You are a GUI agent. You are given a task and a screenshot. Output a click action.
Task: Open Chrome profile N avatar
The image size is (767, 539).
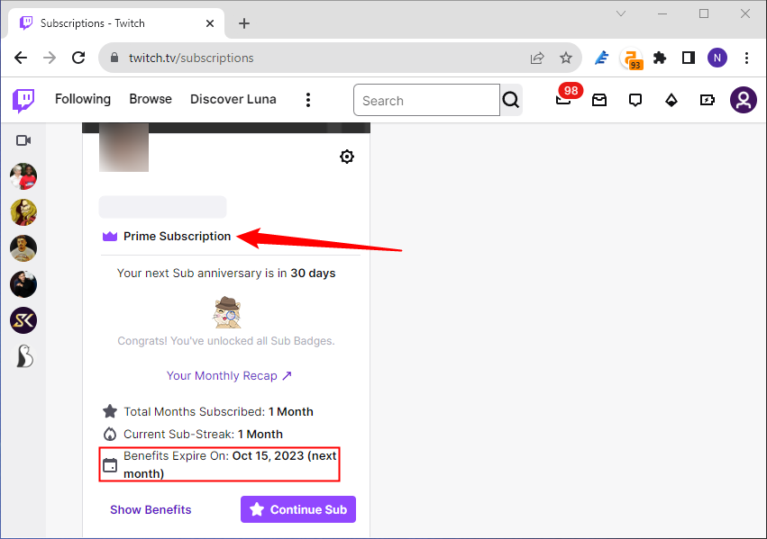click(717, 58)
